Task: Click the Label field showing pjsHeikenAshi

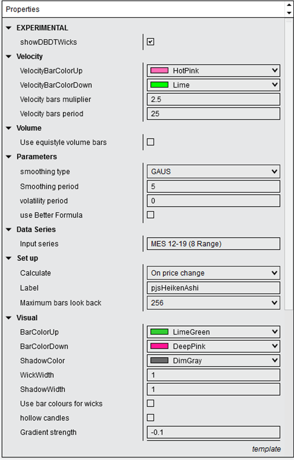Action: (214, 288)
